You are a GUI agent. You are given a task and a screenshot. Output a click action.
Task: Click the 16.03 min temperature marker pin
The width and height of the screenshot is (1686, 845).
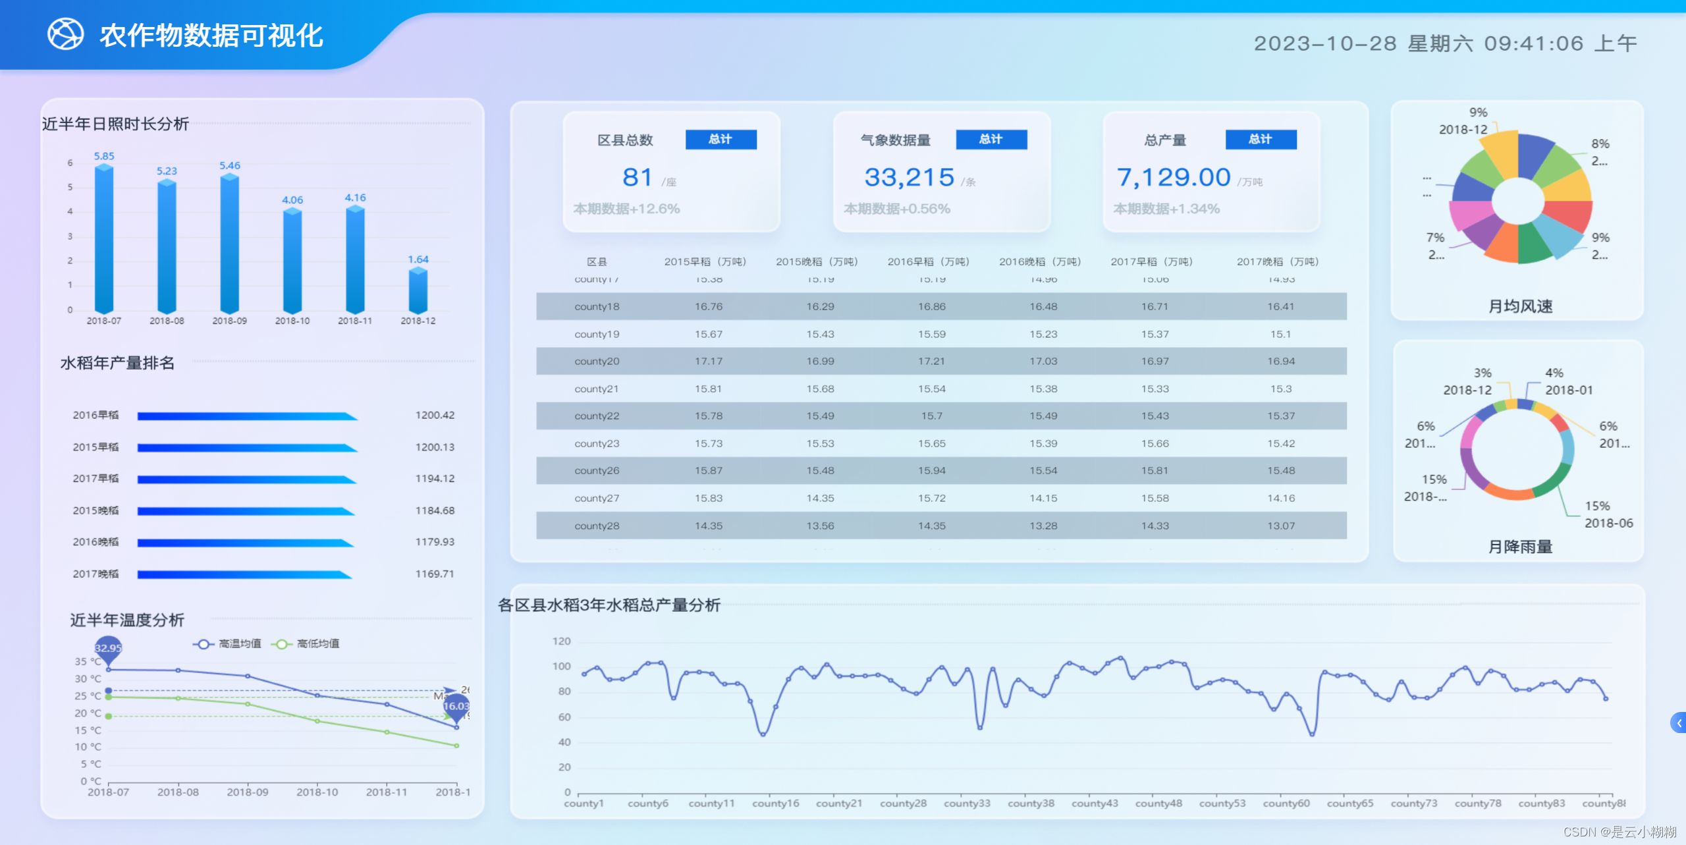pos(456,706)
